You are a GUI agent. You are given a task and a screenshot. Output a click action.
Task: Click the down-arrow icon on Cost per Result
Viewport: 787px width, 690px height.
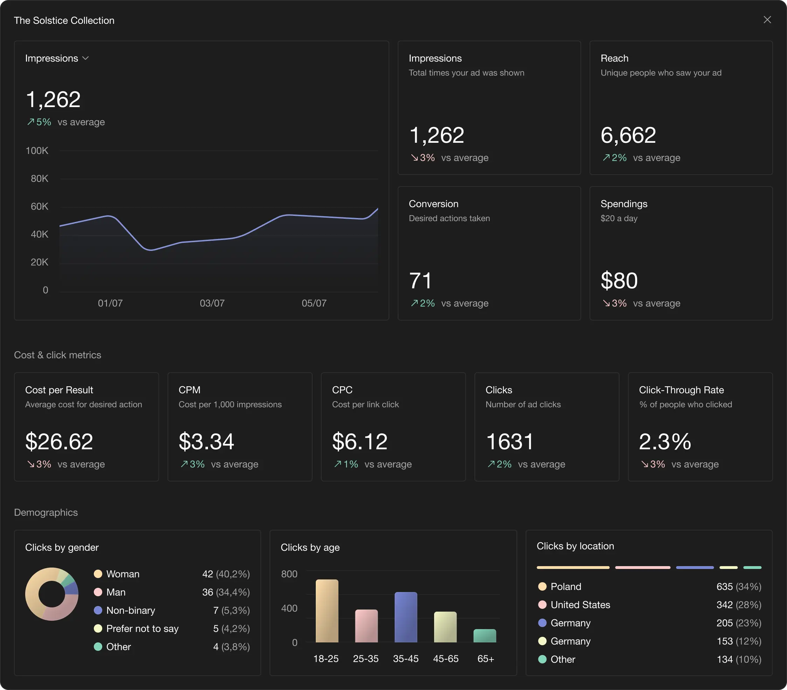pyautogui.click(x=30, y=464)
